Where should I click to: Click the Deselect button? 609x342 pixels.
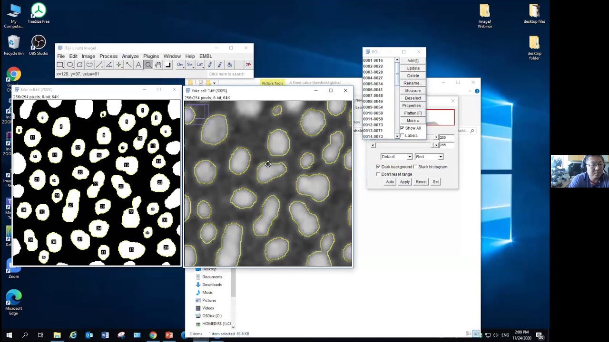[413, 98]
